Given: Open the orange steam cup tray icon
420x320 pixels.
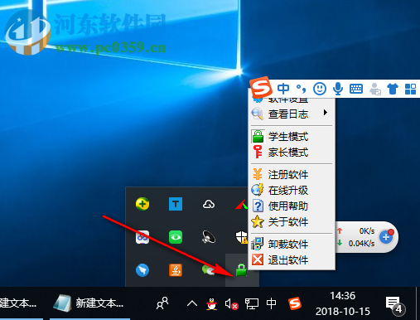Looking at the screenshot, I should [x=176, y=270].
